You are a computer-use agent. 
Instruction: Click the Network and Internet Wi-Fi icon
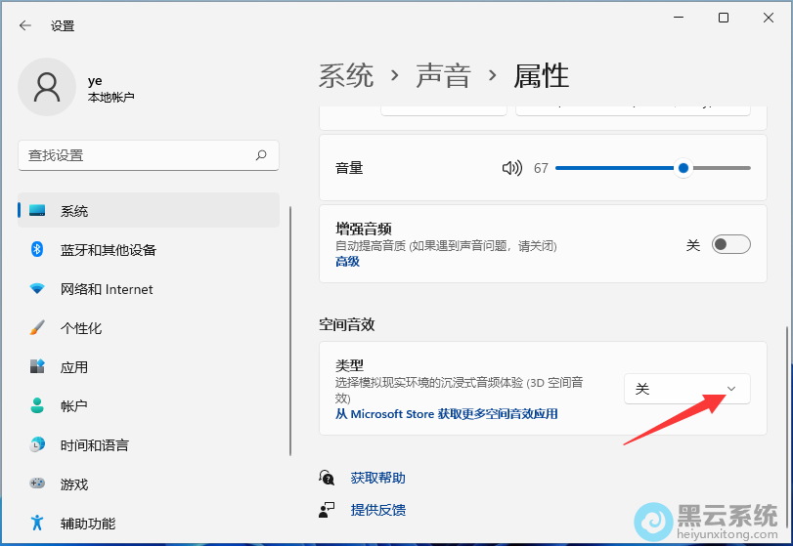37,289
